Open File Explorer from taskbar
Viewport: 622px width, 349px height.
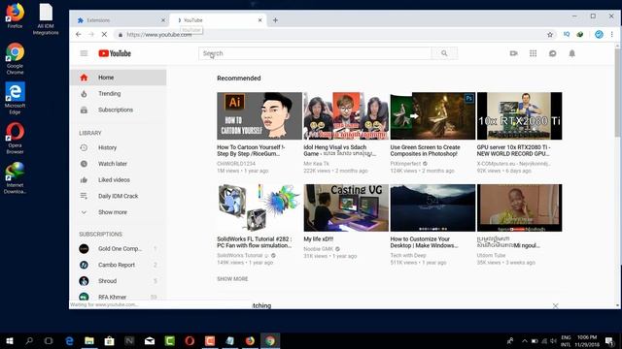(89, 340)
